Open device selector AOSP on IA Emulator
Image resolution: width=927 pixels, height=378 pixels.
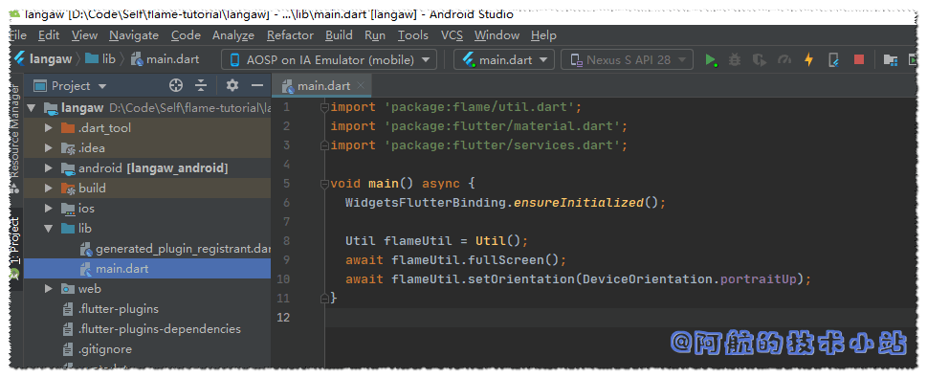point(329,59)
